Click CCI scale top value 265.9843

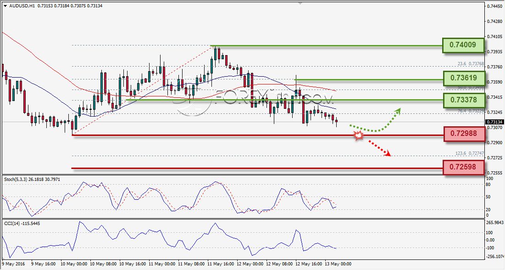[495, 223]
